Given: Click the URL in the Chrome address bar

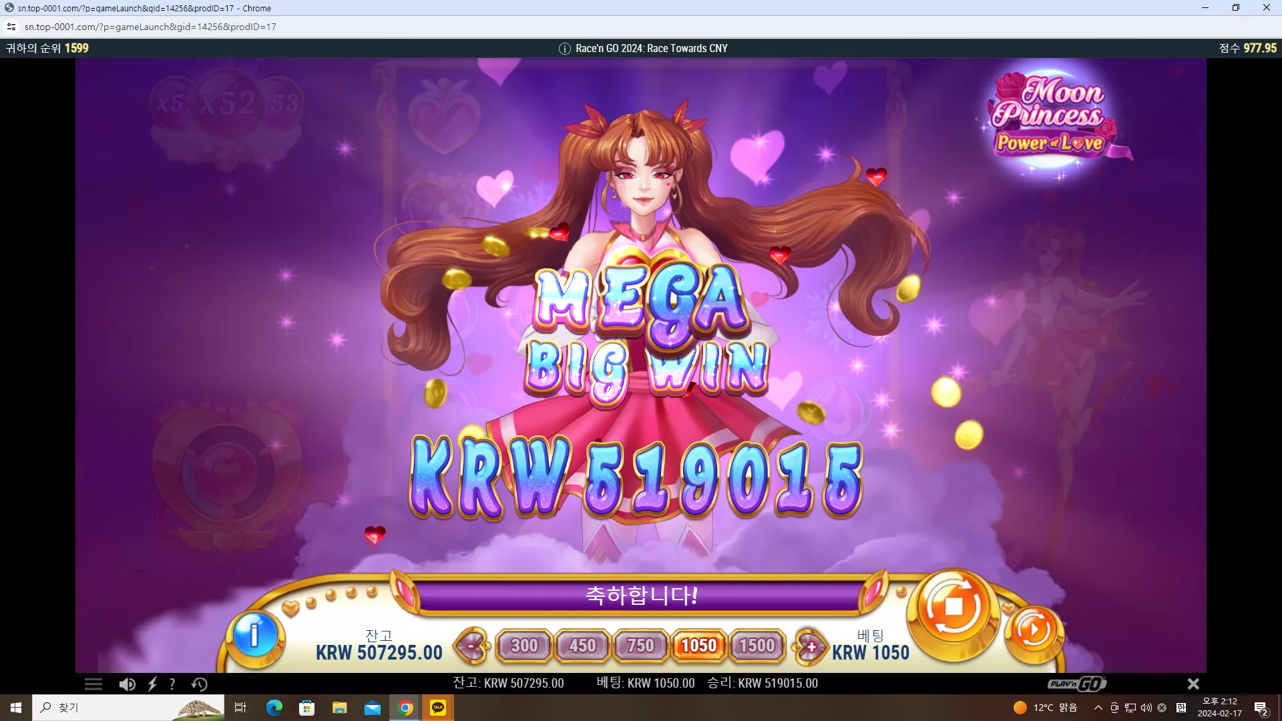Looking at the screenshot, I should [x=150, y=27].
